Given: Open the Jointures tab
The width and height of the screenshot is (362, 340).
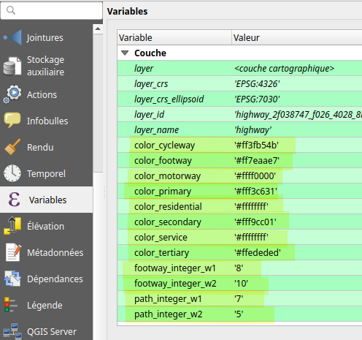Looking at the screenshot, I should click(46, 37).
